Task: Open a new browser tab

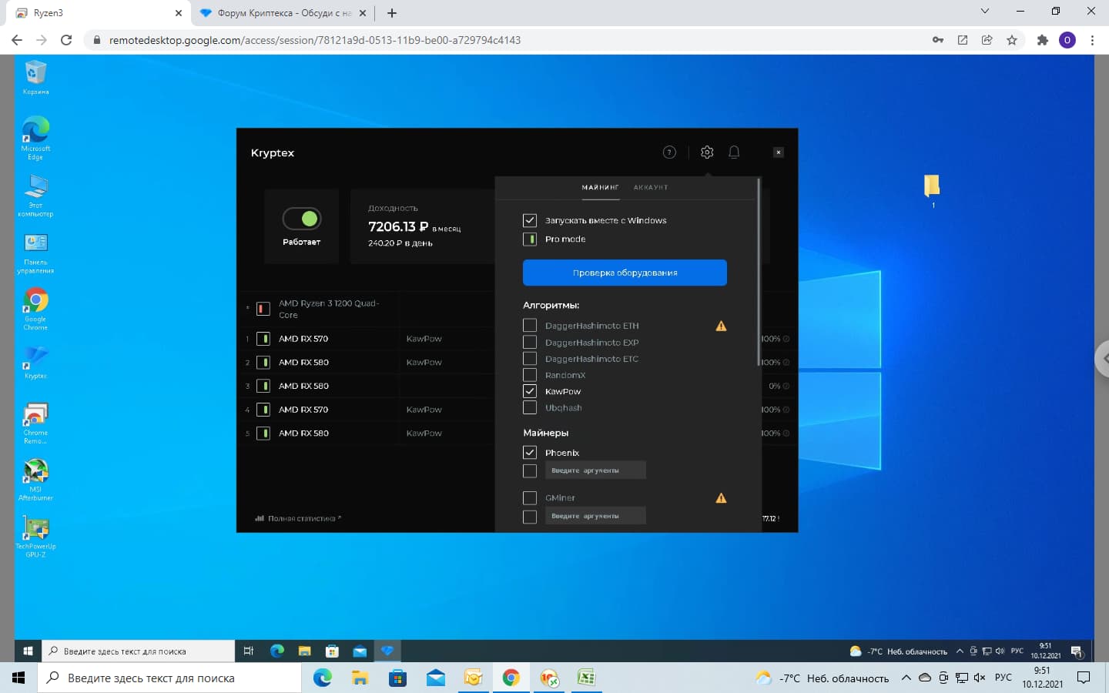Action: pos(392,13)
